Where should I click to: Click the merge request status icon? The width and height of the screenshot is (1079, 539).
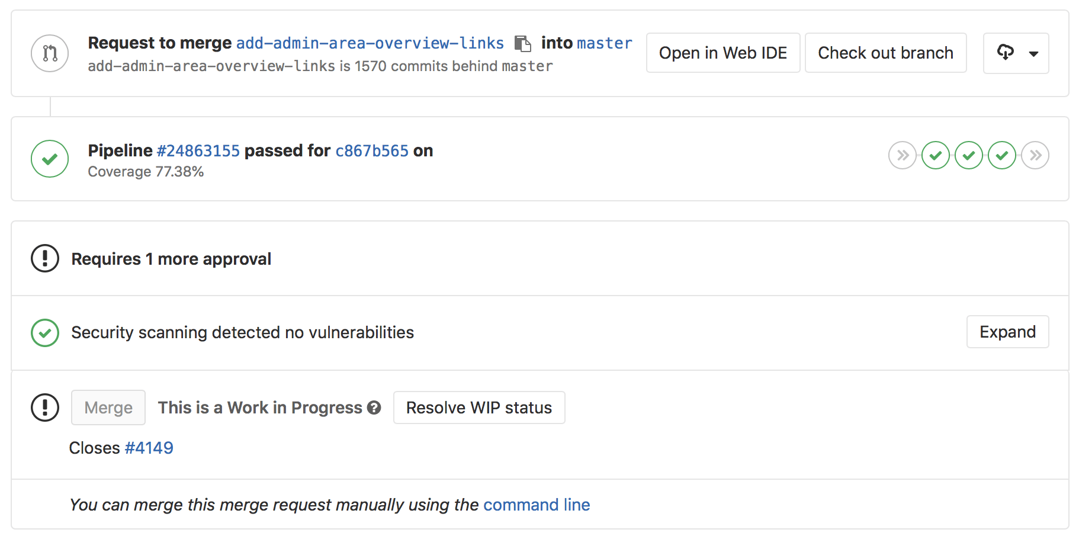[x=49, y=53]
